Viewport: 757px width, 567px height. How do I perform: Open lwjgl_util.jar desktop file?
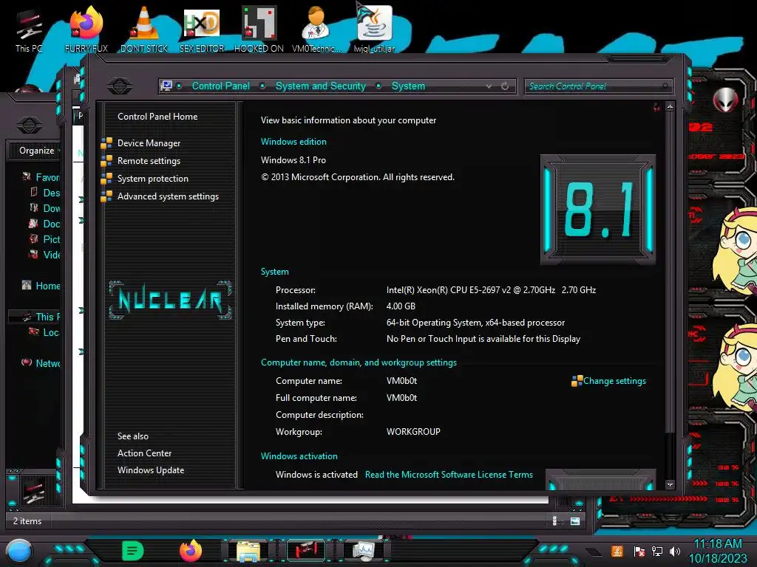click(x=374, y=29)
